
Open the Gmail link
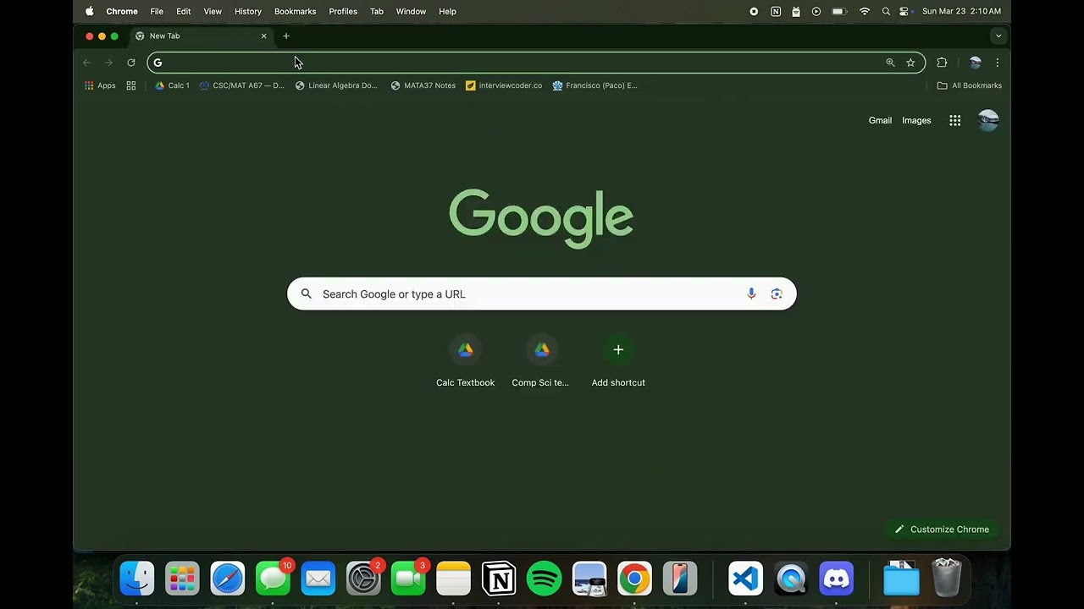(880, 120)
